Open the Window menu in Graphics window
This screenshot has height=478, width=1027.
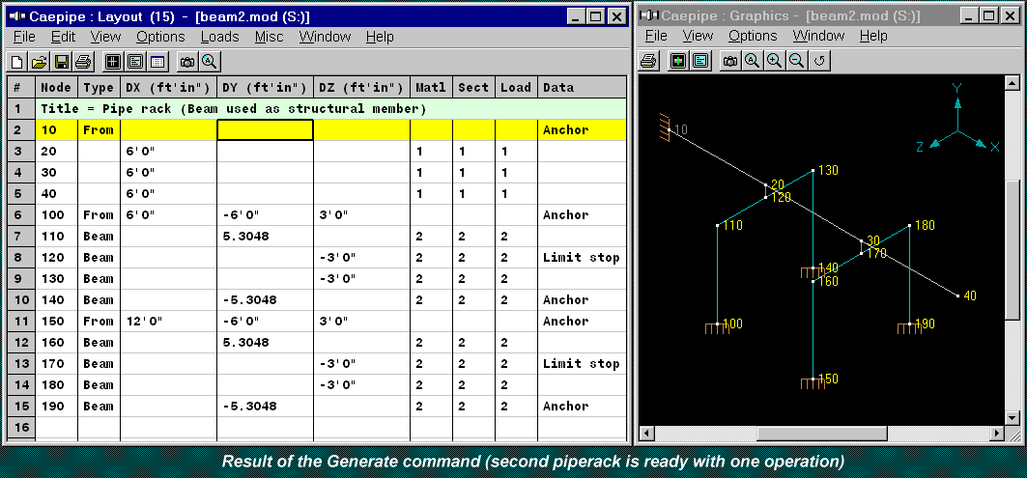point(818,36)
